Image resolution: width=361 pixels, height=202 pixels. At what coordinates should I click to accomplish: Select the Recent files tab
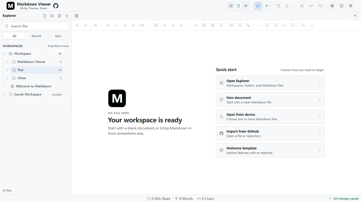click(x=36, y=36)
